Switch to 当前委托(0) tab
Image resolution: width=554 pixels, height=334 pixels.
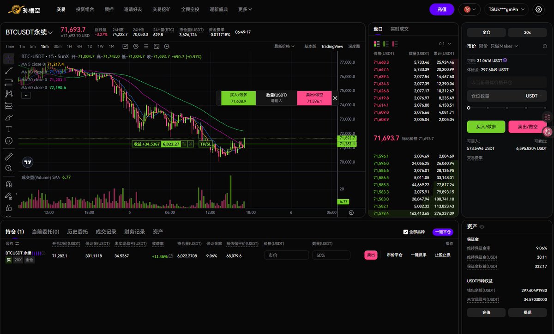tap(45, 231)
